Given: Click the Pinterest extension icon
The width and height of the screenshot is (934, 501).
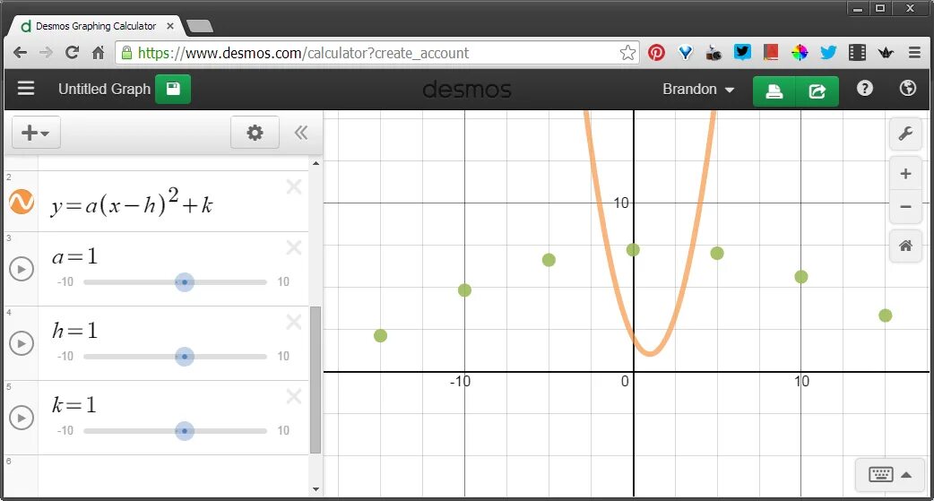Looking at the screenshot, I should coord(656,52).
